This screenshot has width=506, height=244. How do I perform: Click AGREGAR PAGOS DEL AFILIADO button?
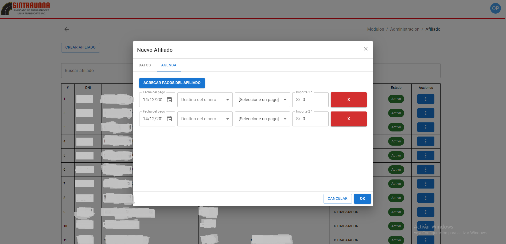(172, 83)
